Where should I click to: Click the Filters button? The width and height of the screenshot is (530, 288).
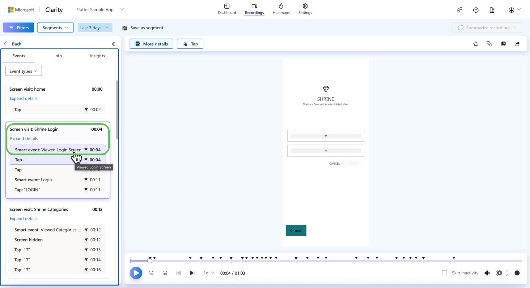point(19,27)
